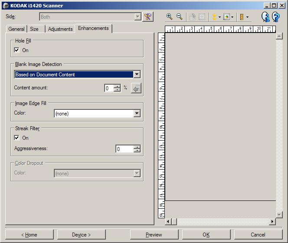Viewport: 288px width, 243px height.
Task: Click the About information icon
Action: click(x=265, y=17)
